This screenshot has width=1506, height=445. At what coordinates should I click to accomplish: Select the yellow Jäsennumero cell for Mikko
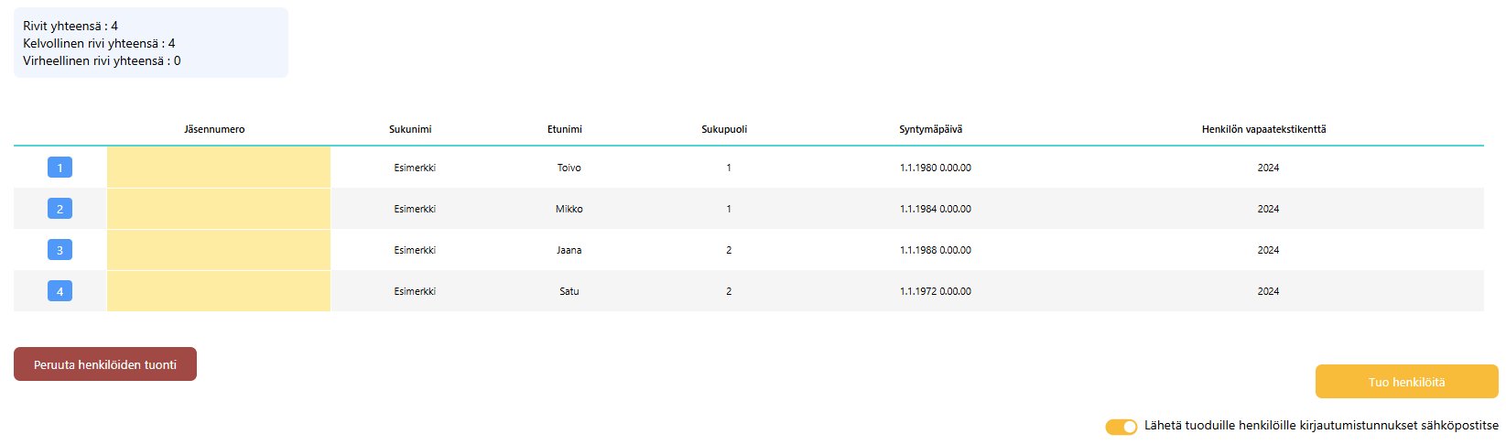click(219, 209)
